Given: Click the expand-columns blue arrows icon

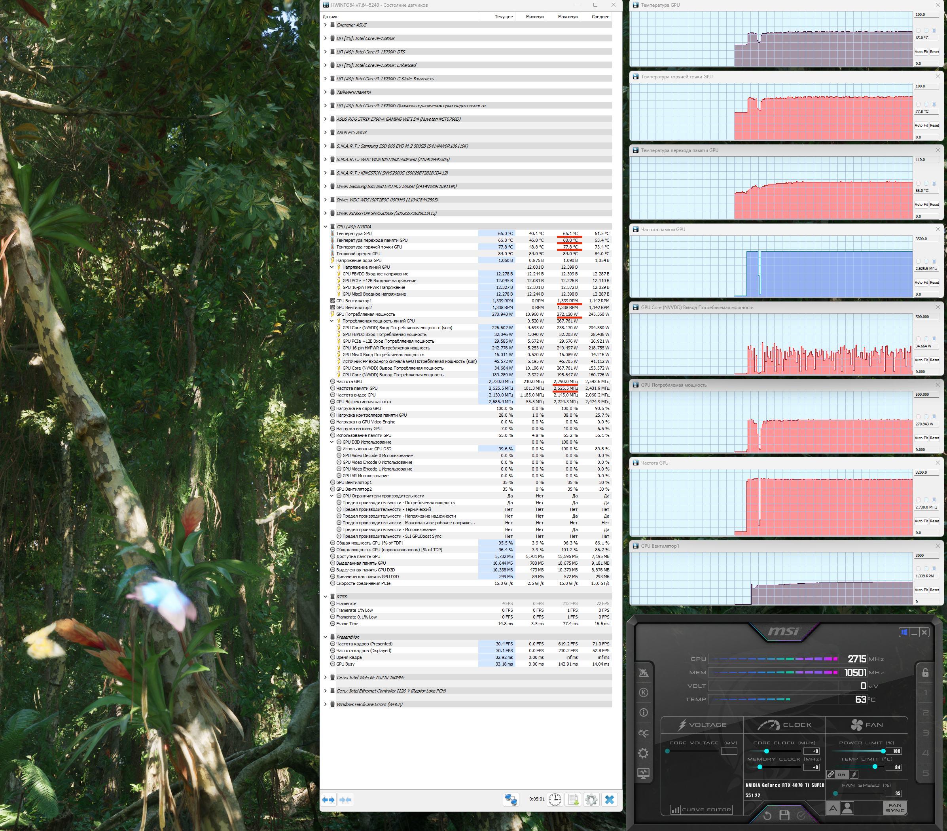Looking at the screenshot, I should (328, 799).
